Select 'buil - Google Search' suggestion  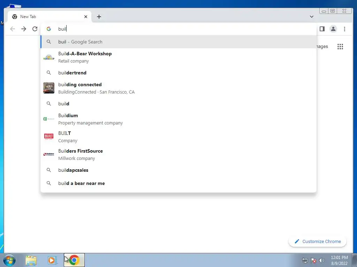(x=178, y=42)
